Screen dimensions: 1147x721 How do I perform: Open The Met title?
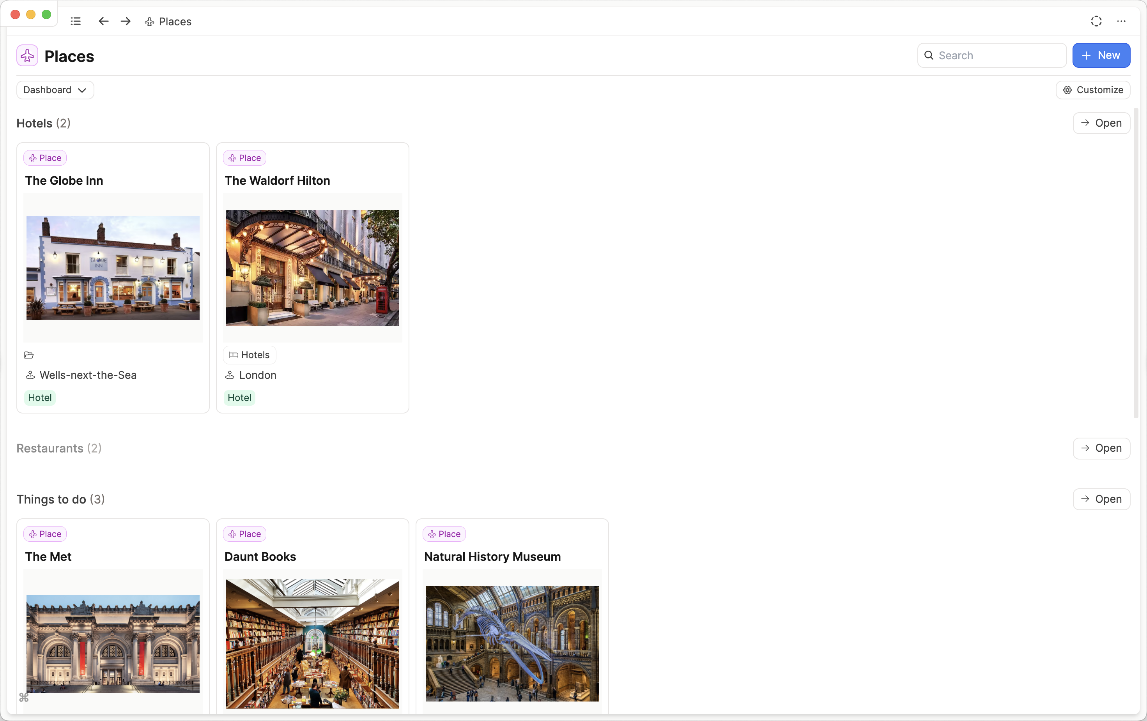[x=49, y=557]
